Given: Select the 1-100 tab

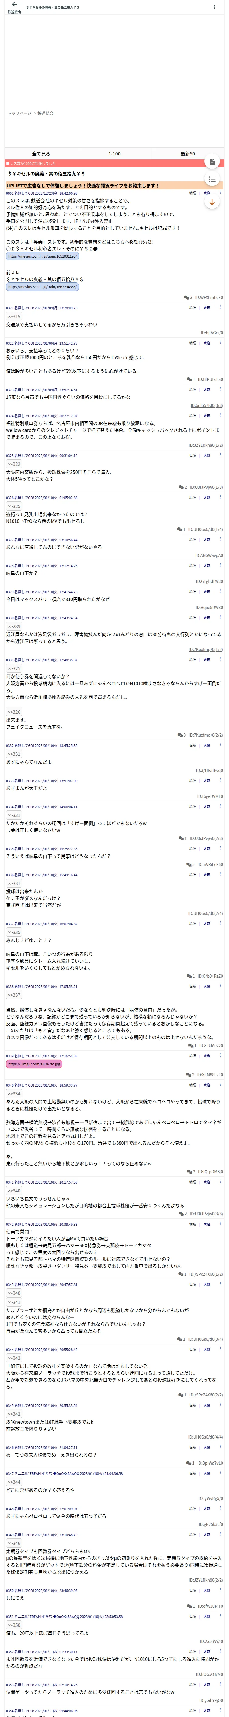Looking at the screenshot, I should [x=114, y=153].
